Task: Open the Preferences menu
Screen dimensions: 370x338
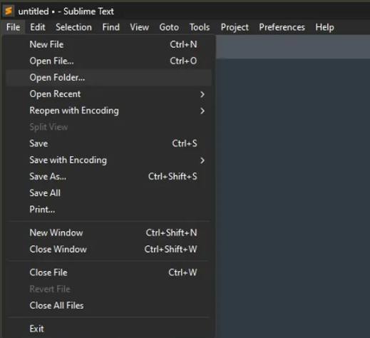Action: tap(282, 27)
